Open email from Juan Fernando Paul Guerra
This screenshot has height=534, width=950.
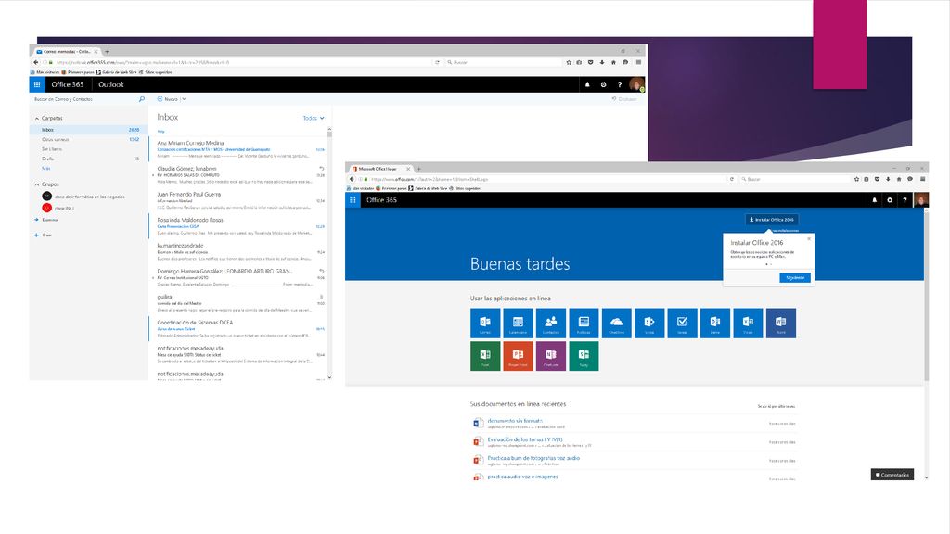pyautogui.click(x=237, y=200)
